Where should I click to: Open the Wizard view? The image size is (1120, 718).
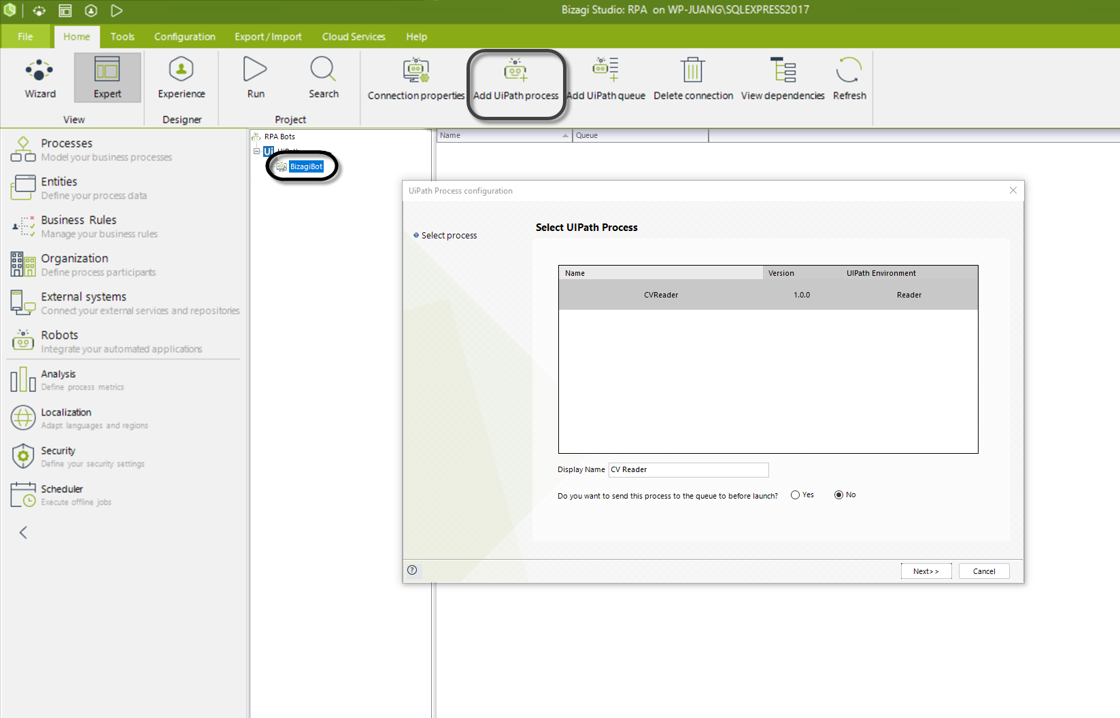click(x=40, y=78)
